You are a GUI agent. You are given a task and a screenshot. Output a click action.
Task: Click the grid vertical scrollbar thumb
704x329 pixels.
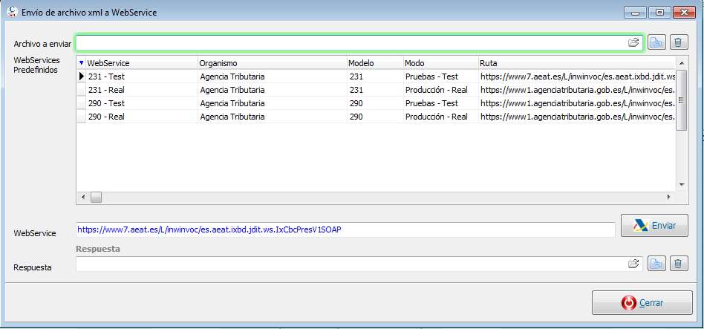pyautogui.click(x=681, y=100)
